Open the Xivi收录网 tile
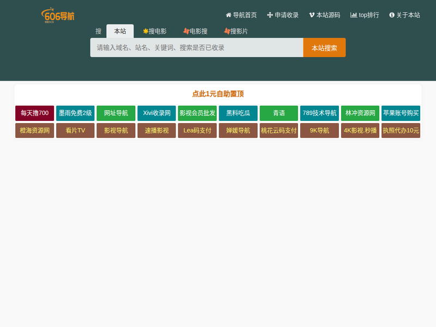436x327 pixels. (x=157, y=113)
